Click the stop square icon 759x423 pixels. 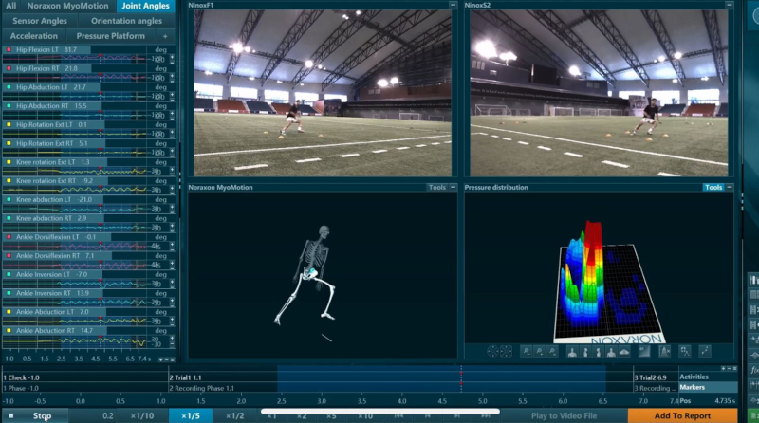(x=11, y=415)
